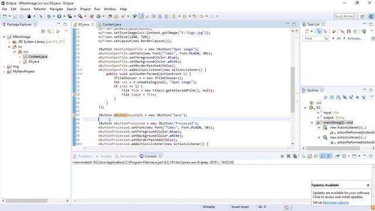Click Remove Launch X icon in Console
The height and width of the screenshot is (211, 375).
pos(288,156)
